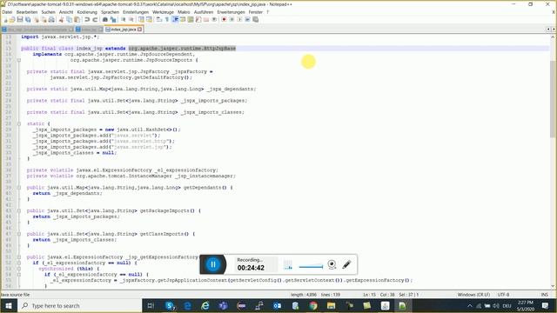Toggle the highlighted indent guide button
The height and width of the screenshot is (313, 557).
(x=175, y=19)
